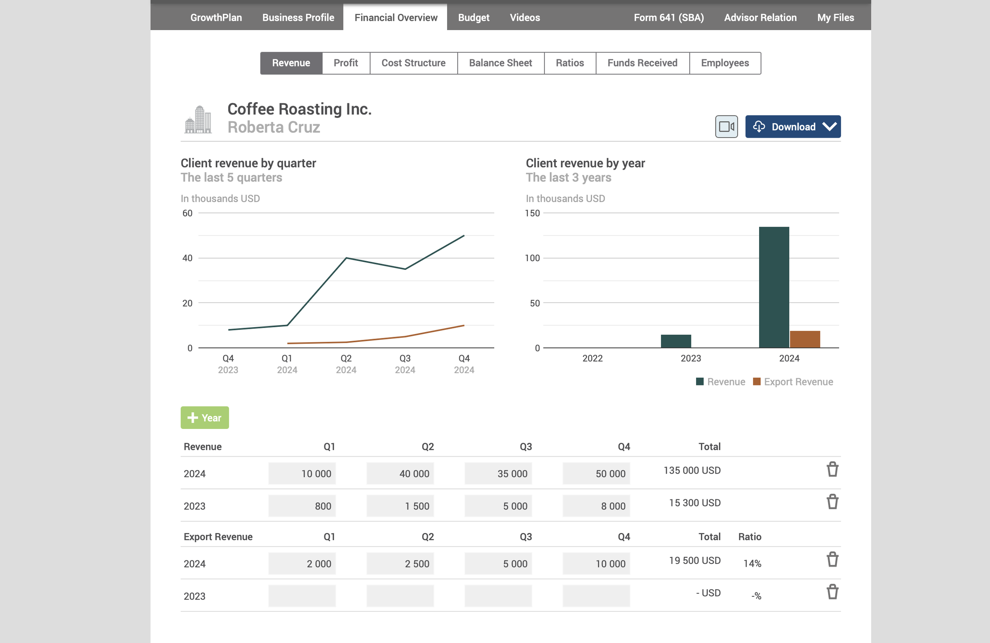Toggle Export Revenue legend swatch

[x=757, y=381]
